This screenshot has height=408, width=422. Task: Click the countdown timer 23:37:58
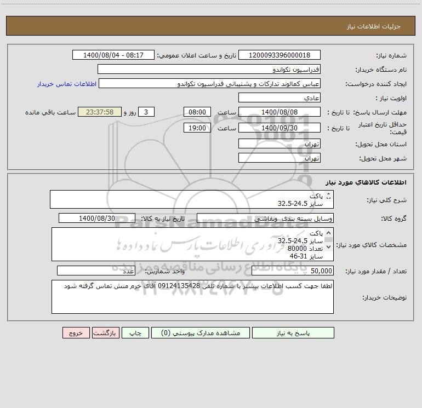click(x=100, y=112)
